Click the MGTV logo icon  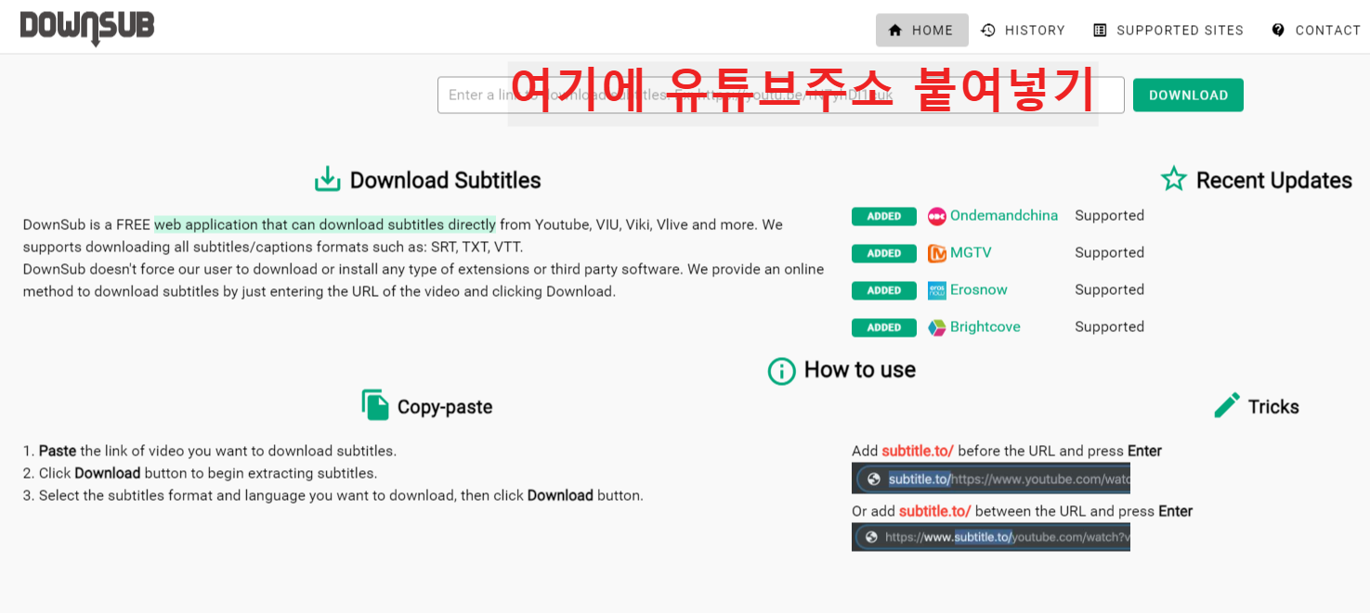coord(936,253)
